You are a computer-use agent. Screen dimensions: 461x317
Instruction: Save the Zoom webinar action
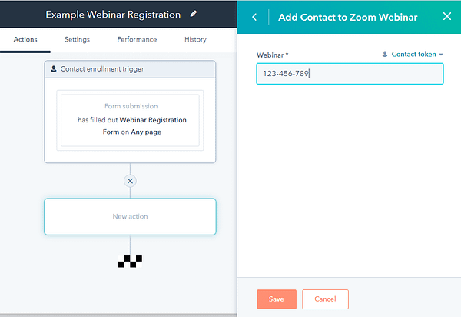click(277, 299)
